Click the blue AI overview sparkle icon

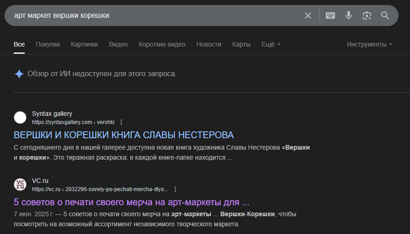click(x=19, y=74)
